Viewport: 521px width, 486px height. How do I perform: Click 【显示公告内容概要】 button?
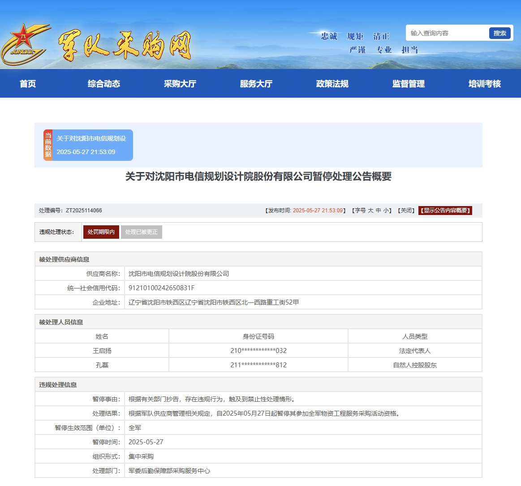click(x=445, y=210)
